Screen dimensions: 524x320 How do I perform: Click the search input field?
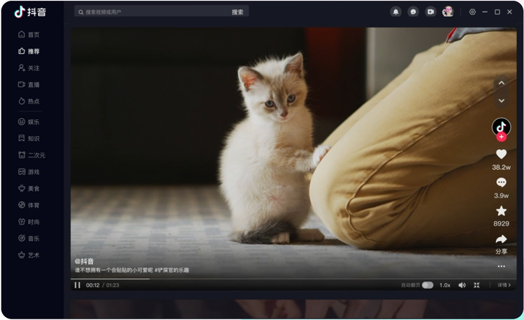click(154, 12)
